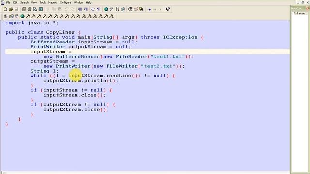
Task: Click the Spelling check icon in top toolbar
Action: click(x=111, y=9)
